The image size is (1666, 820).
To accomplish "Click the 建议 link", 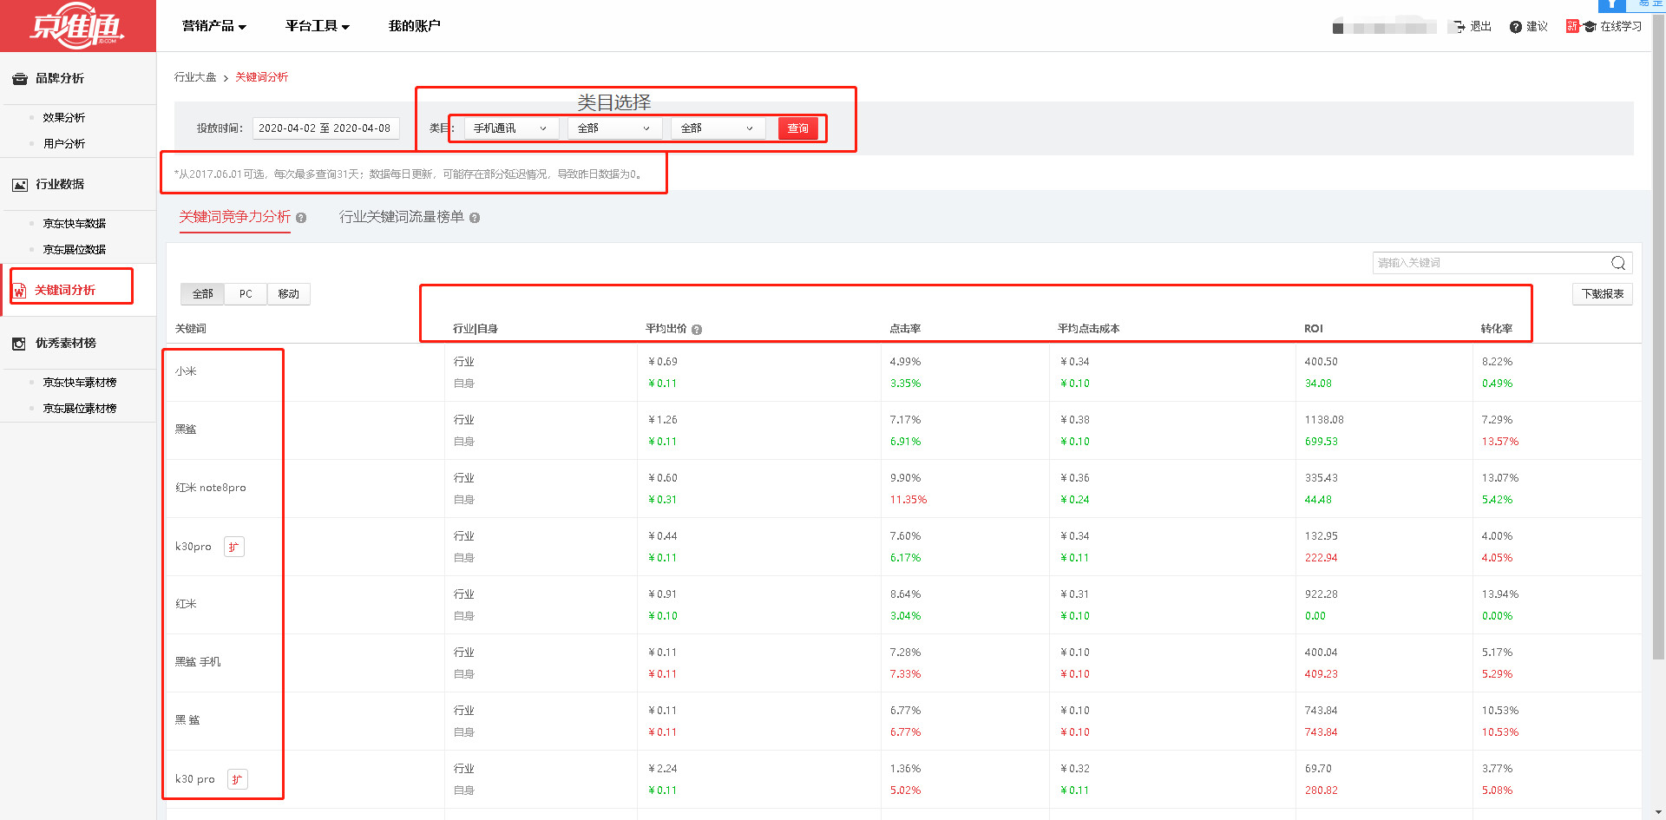I will point(1538,27).
